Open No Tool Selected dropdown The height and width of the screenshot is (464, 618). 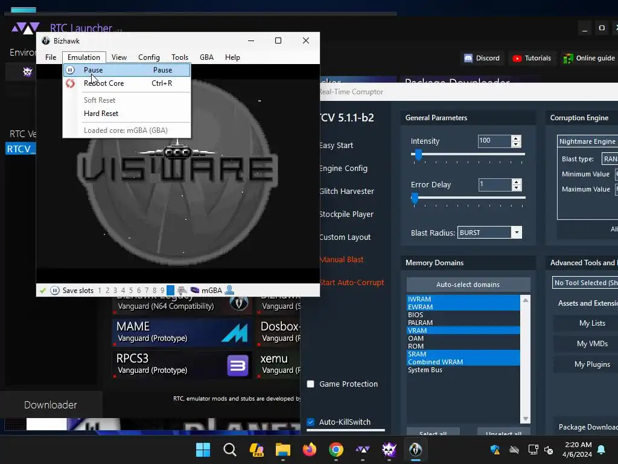click(x=585, y=283)
